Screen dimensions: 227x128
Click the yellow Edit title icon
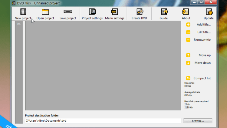pos(188,32)
